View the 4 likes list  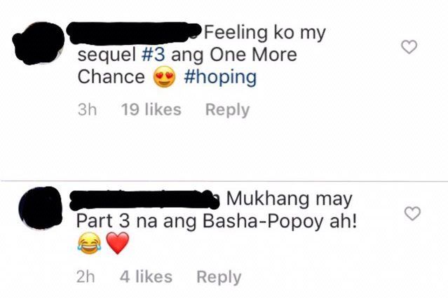point(146,277)
